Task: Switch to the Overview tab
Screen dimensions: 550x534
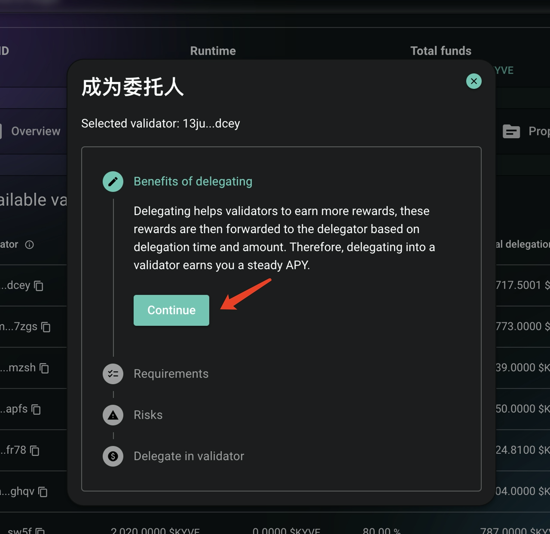Action: click(x=35, y=131)
